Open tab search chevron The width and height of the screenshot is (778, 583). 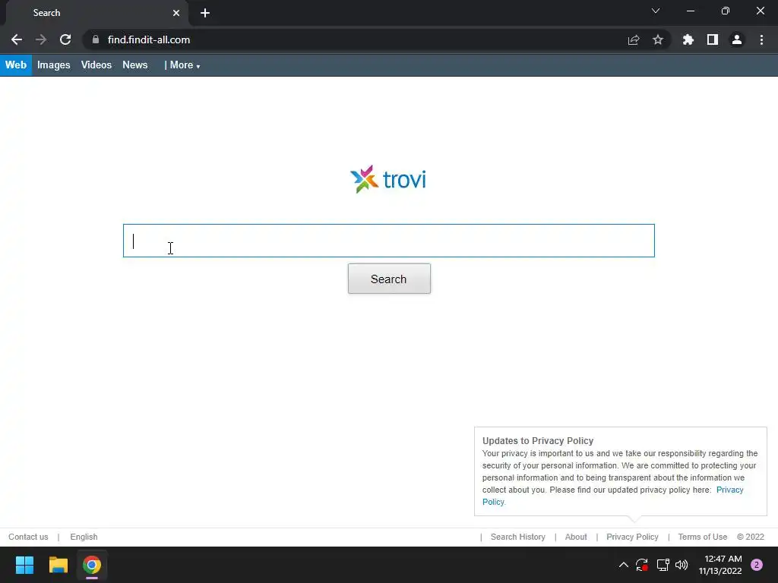656,11
